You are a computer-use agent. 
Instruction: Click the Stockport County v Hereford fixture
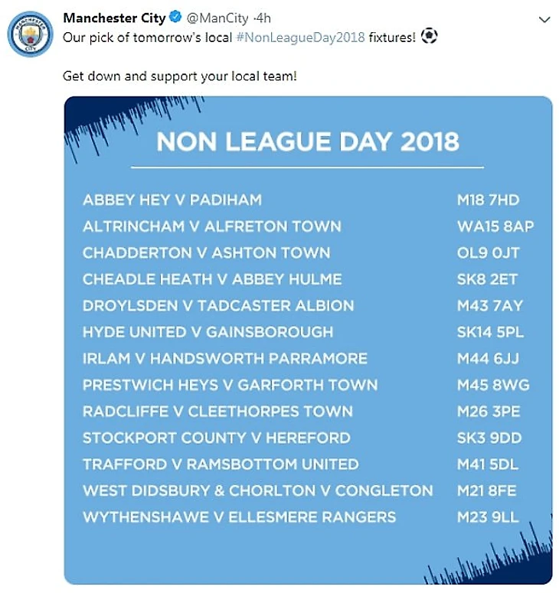217,438
